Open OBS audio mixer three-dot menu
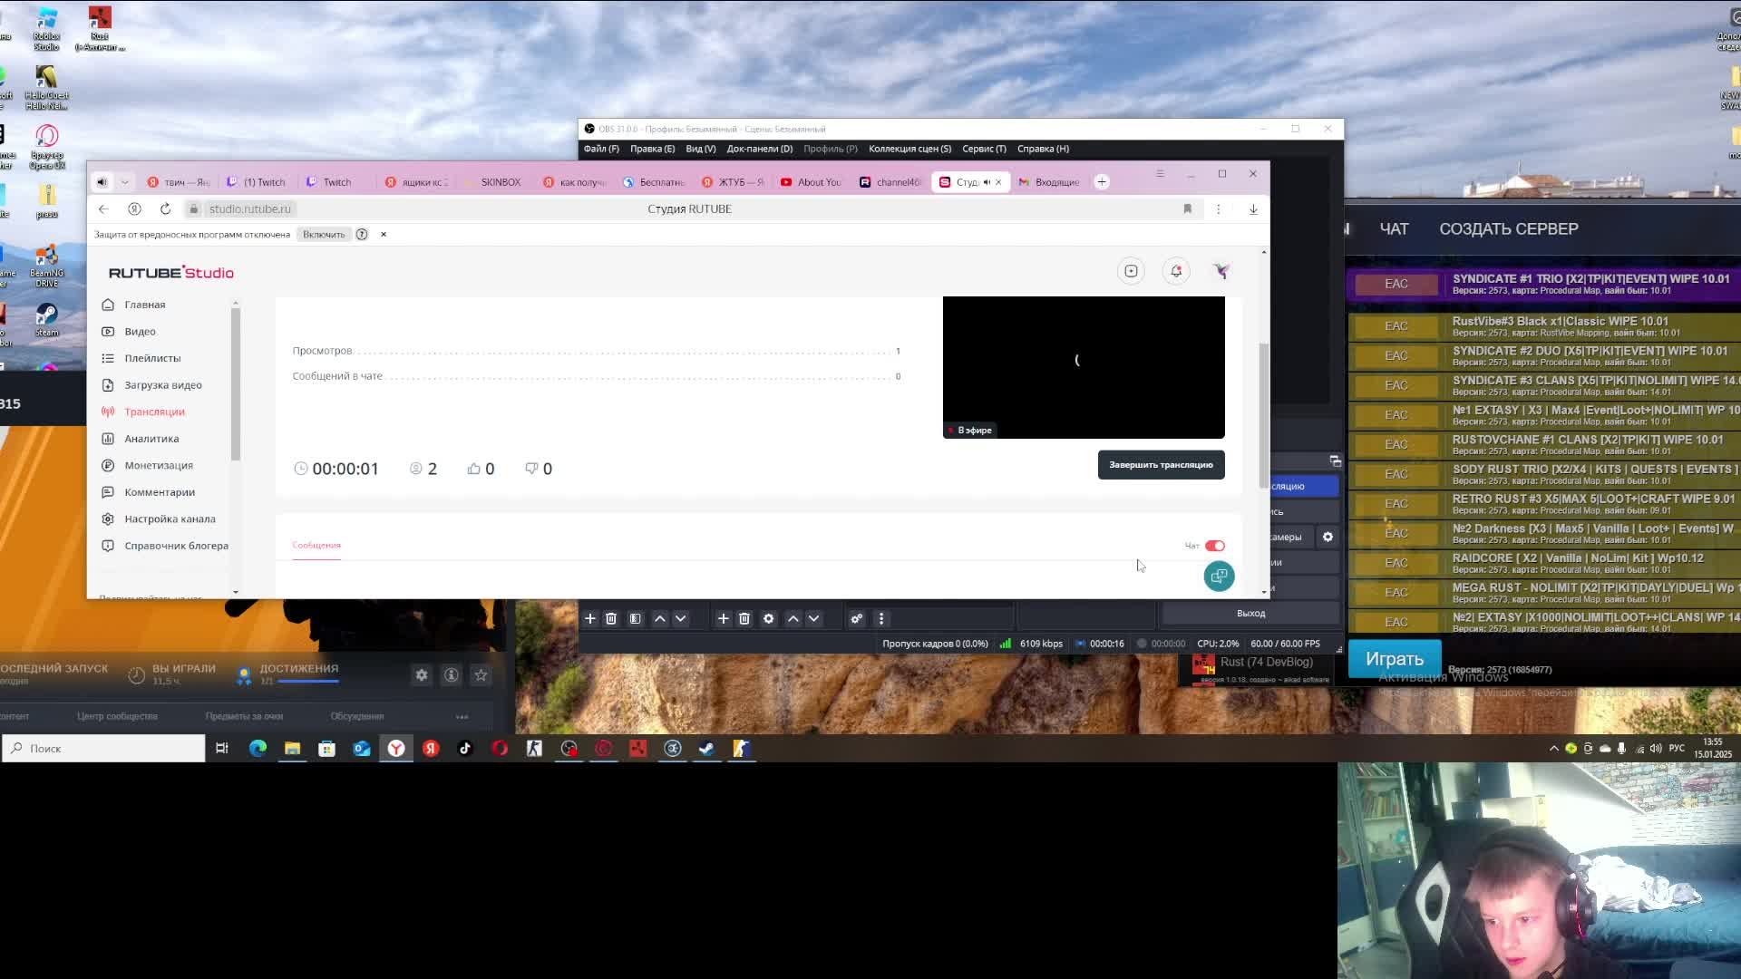This screenshot has width=1741, height=979. (880, 618)
